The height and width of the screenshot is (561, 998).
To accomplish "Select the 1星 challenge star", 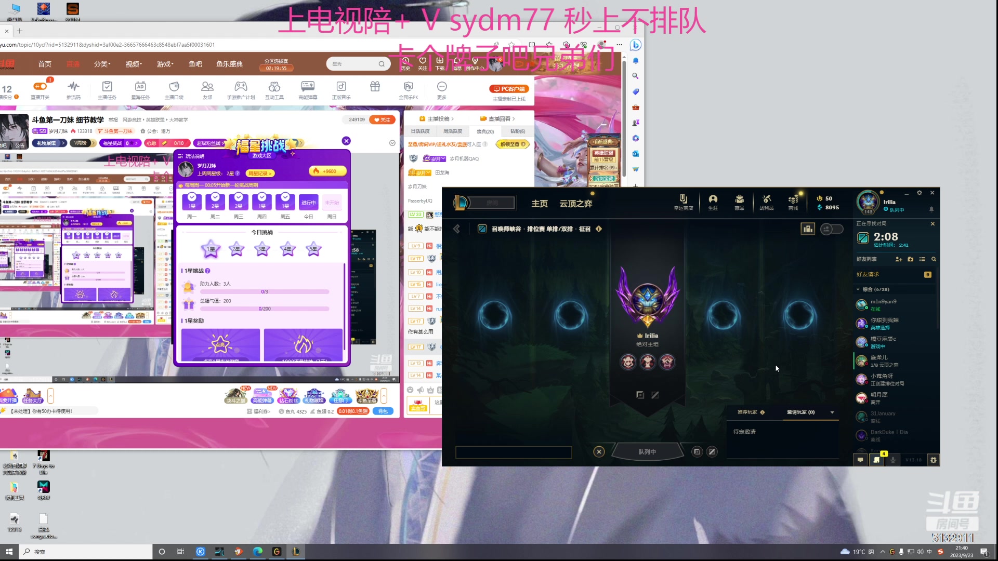I will click(211, 249).
